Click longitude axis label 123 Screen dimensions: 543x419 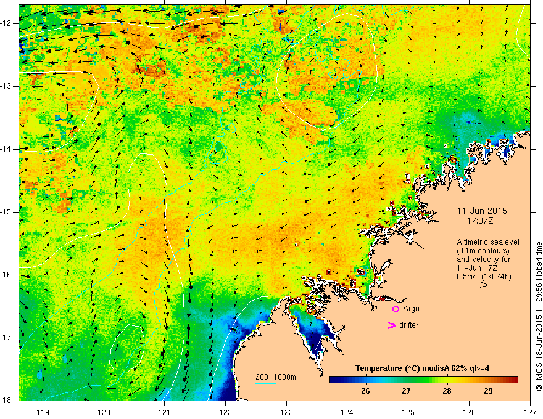point(286,412)
